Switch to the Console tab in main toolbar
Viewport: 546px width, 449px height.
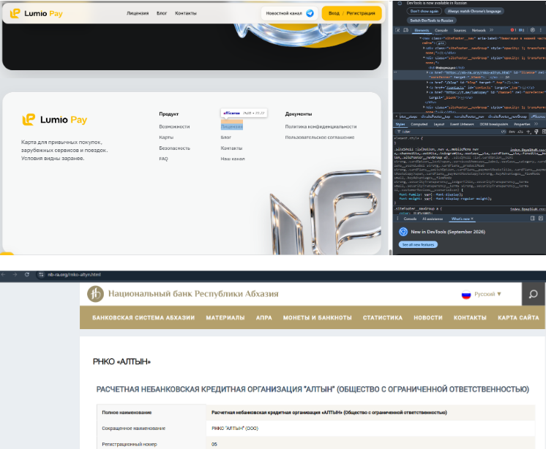tap(441, 30)
